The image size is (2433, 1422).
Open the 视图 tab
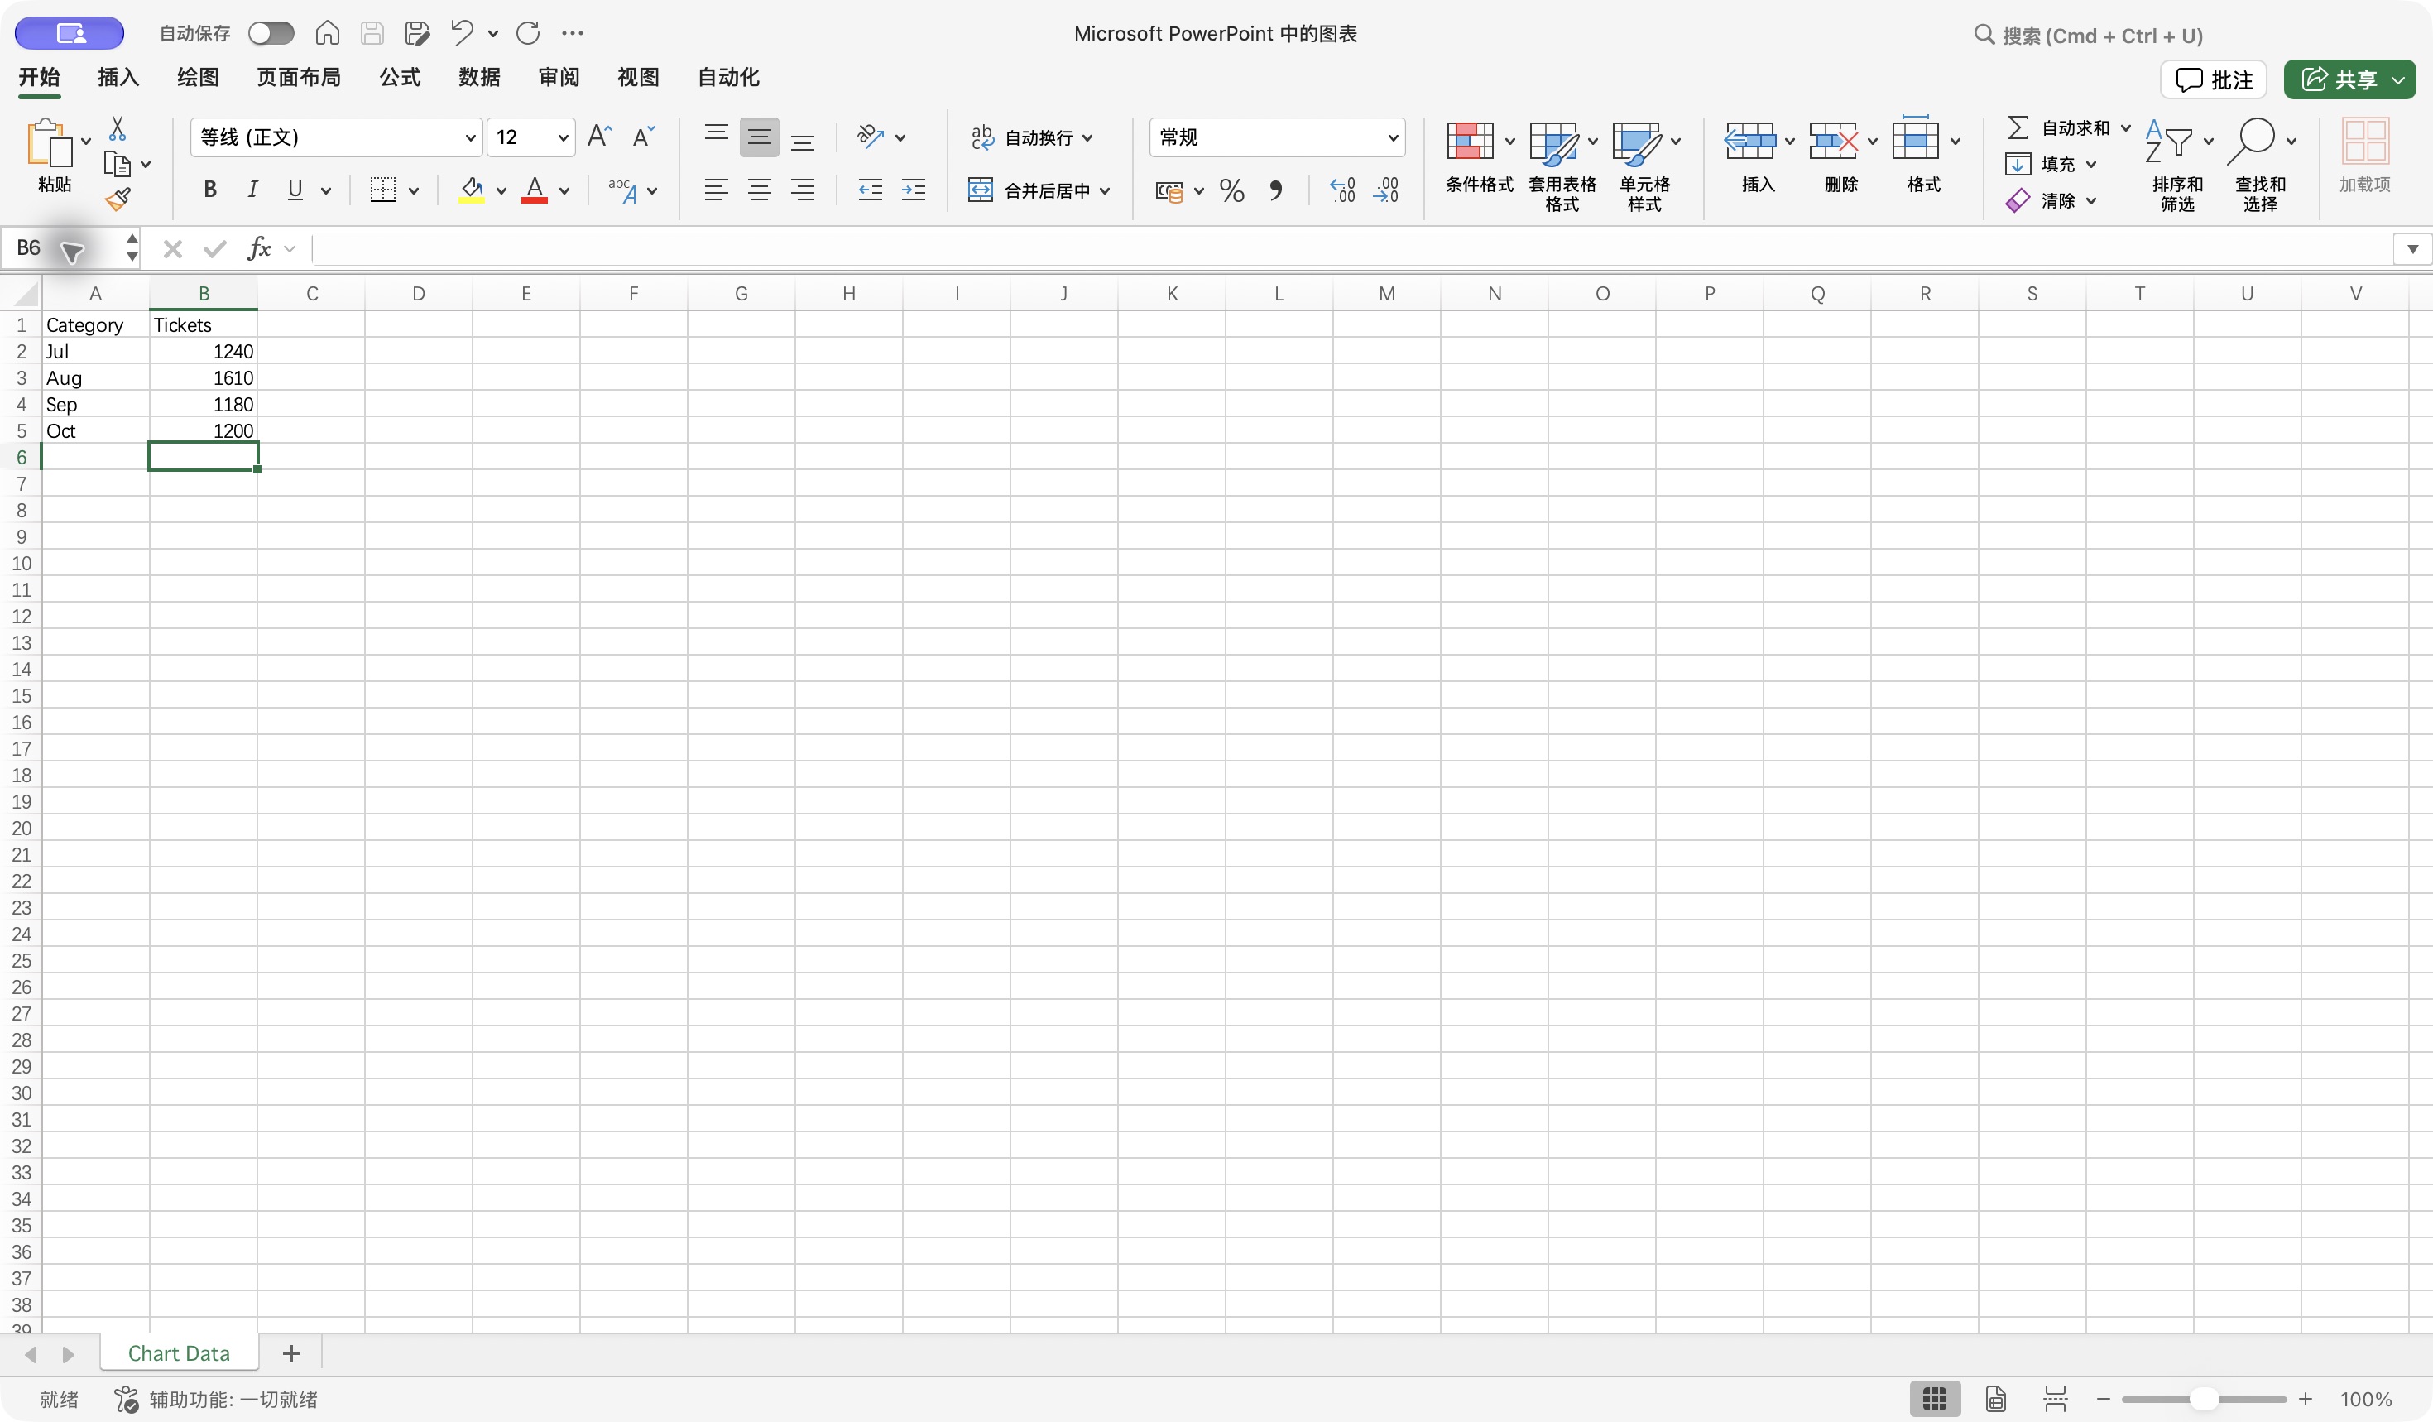(637, 76)
